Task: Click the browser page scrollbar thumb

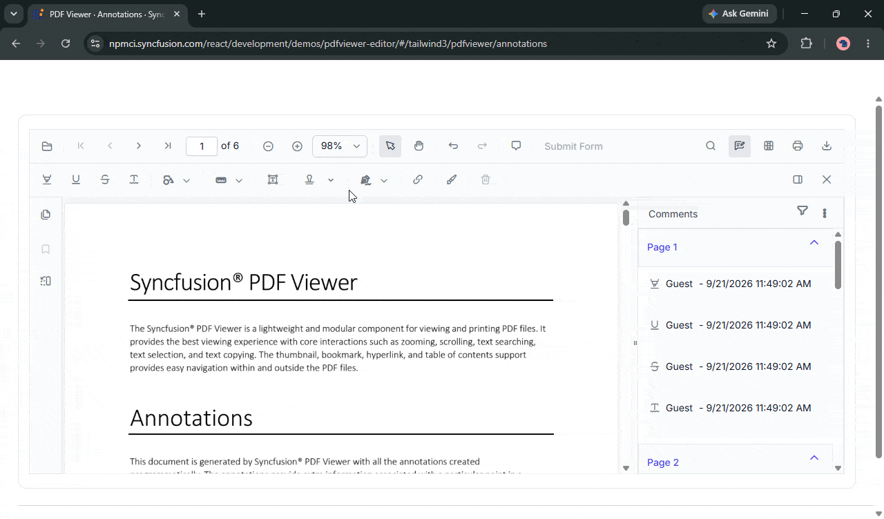Action: click(878, 282)
